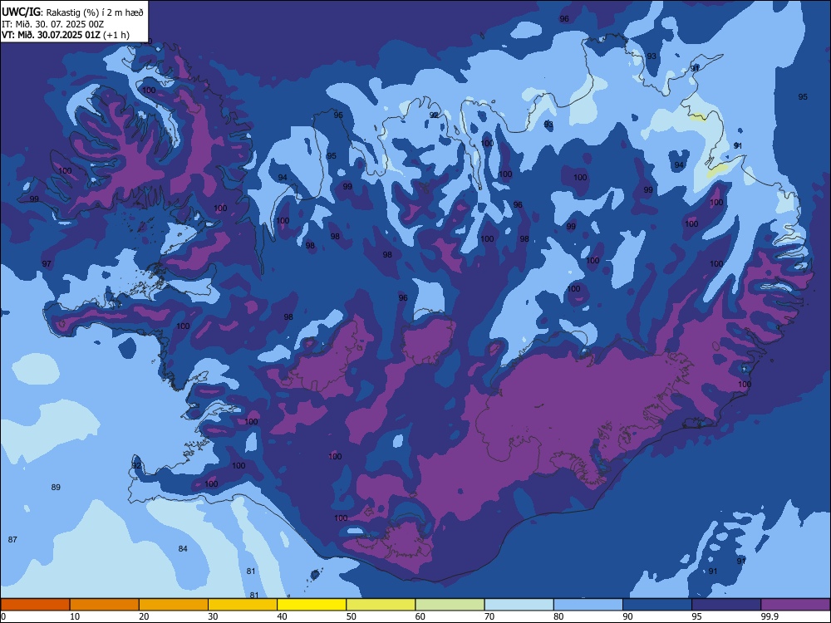Click the legend tick label '90'

pos(627,616)
